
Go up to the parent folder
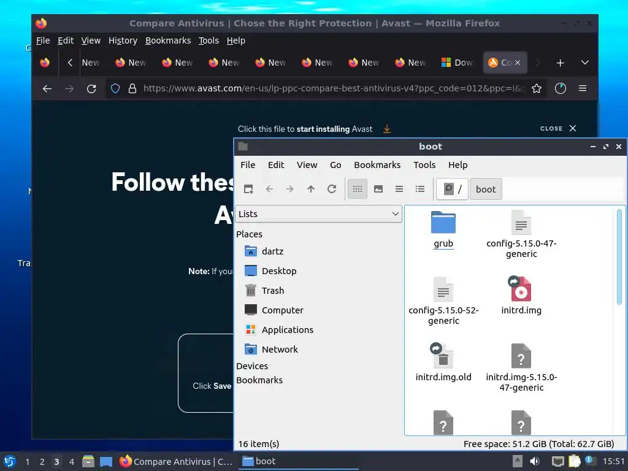(x=311, y=189)
